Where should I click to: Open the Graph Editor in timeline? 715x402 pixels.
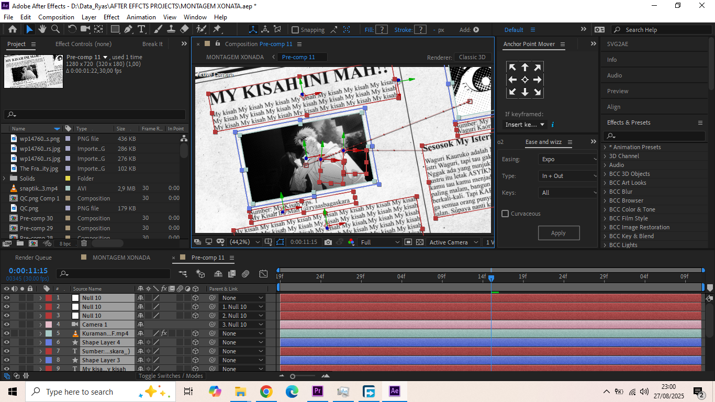[263, 274]
